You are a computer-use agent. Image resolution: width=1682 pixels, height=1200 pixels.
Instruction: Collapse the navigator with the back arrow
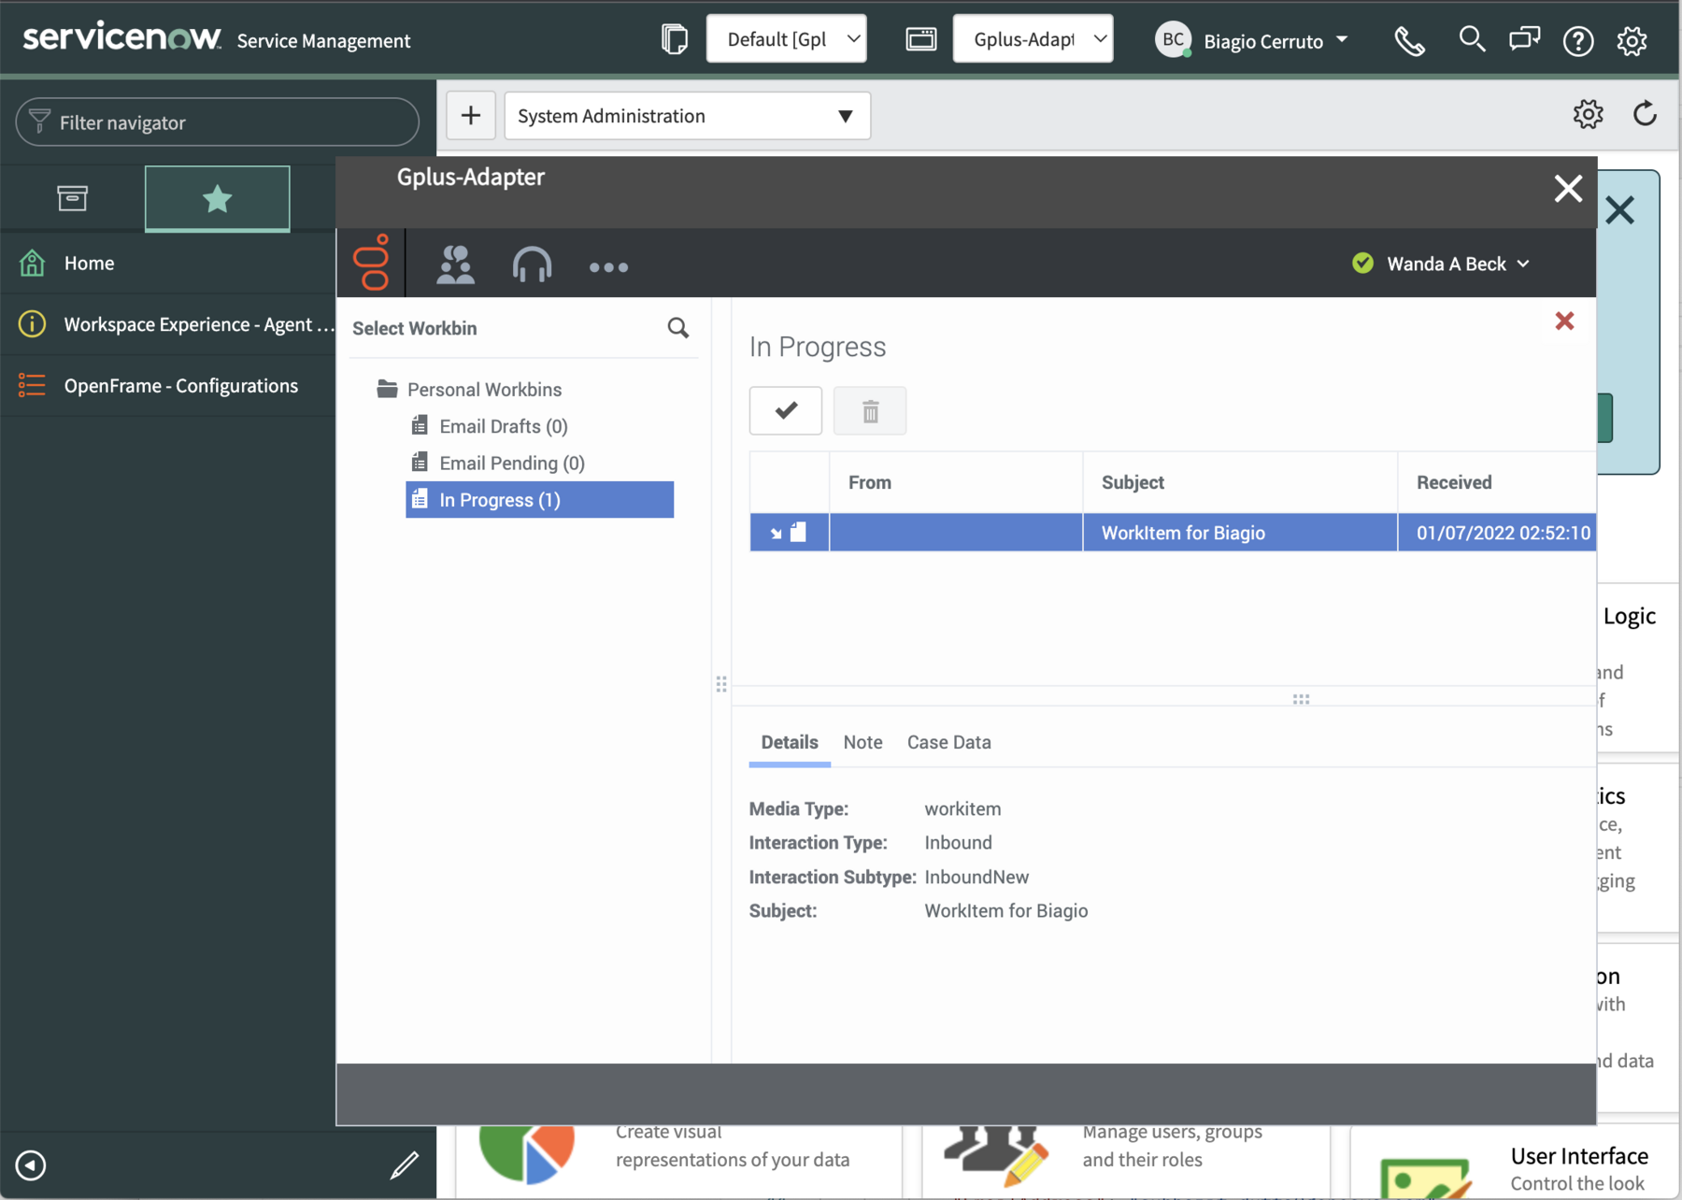(x=31, y=1165)
